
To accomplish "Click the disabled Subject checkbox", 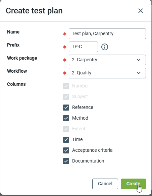I will [x=66, y=97].
